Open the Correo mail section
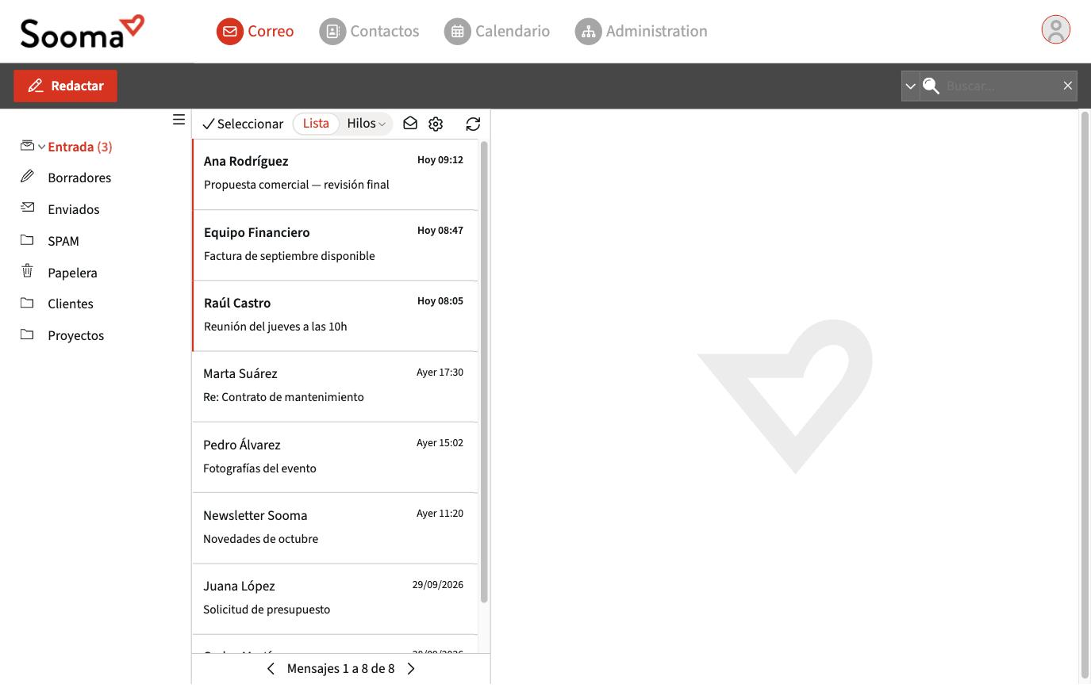This screenshot has height=688, width=1091. [255, 31]
